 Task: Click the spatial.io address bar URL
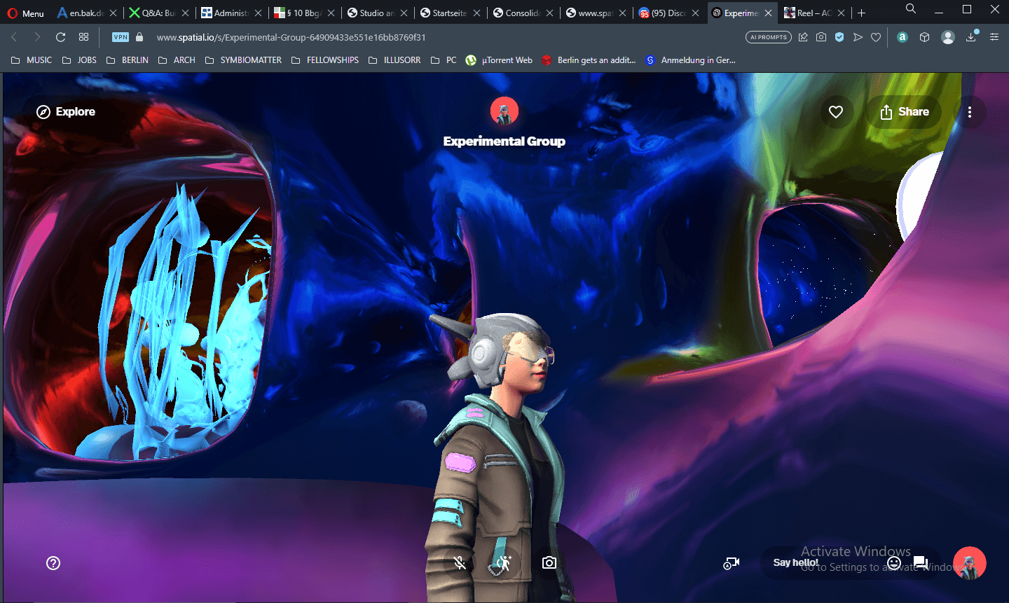(x=291, y=37)
